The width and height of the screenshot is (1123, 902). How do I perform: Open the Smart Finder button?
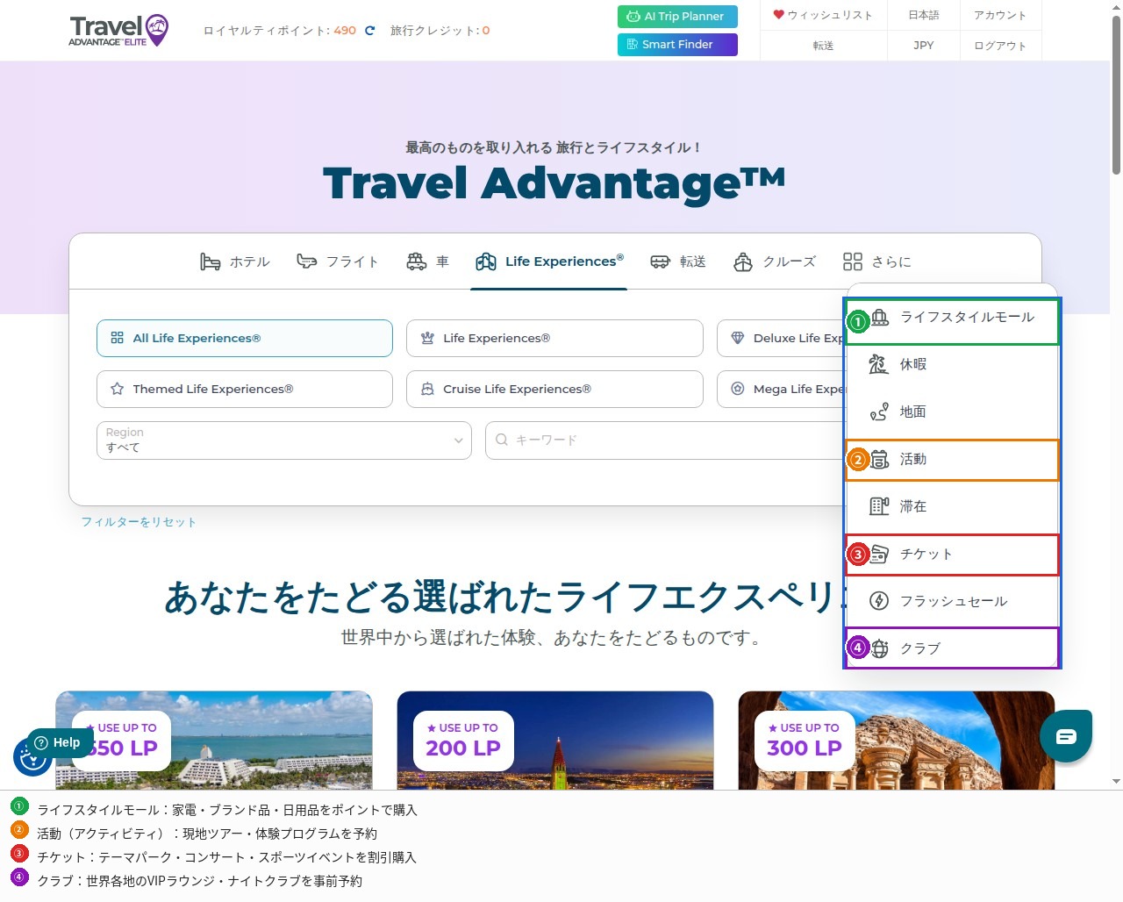[x=677, y=45]
